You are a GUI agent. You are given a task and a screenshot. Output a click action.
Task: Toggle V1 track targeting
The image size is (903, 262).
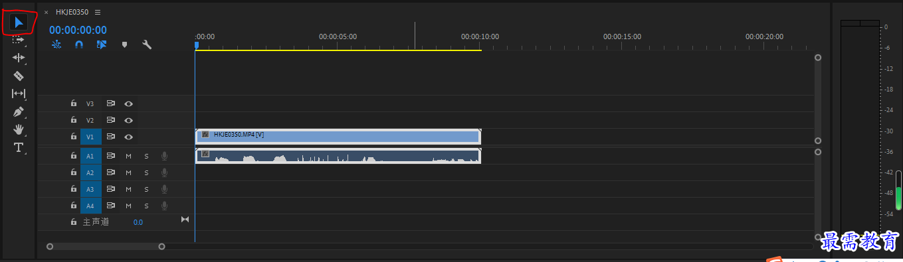pos(90,137)
